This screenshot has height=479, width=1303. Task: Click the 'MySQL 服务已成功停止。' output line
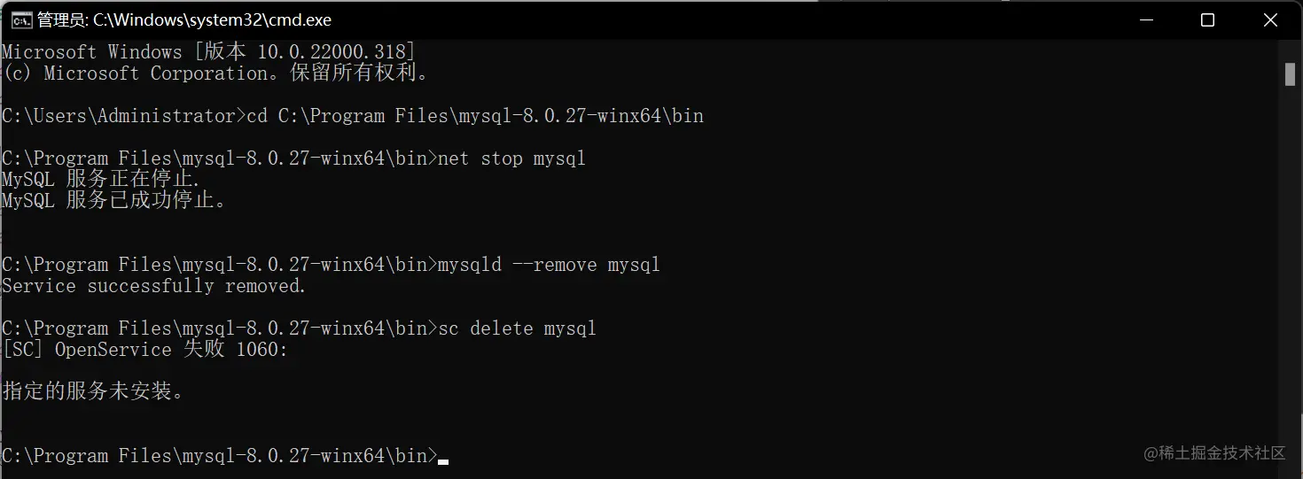click(115, 201)
